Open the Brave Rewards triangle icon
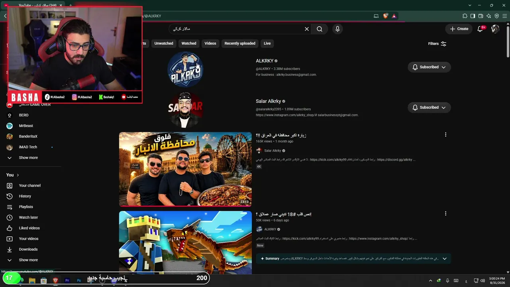510x287 pixels. pos(394,16)
